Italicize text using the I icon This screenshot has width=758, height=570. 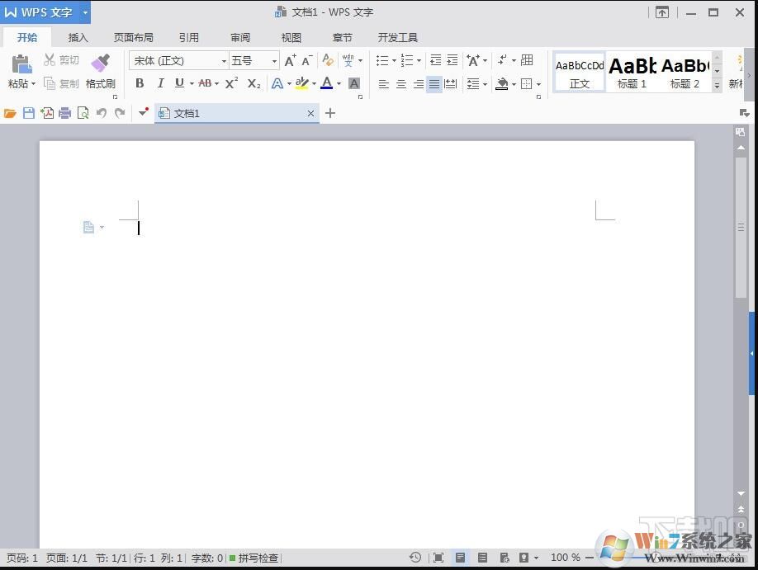[x=160, y=83]
